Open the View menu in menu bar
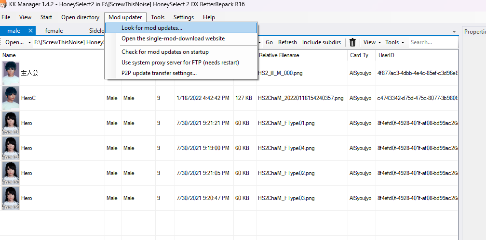Screen dimensions: 486x240 coord(25,17)
